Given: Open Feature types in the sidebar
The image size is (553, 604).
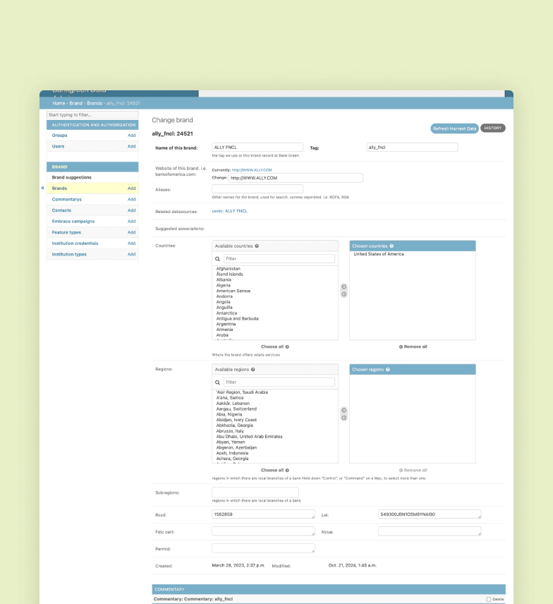Looking at the screenshot, I should 66,232.
